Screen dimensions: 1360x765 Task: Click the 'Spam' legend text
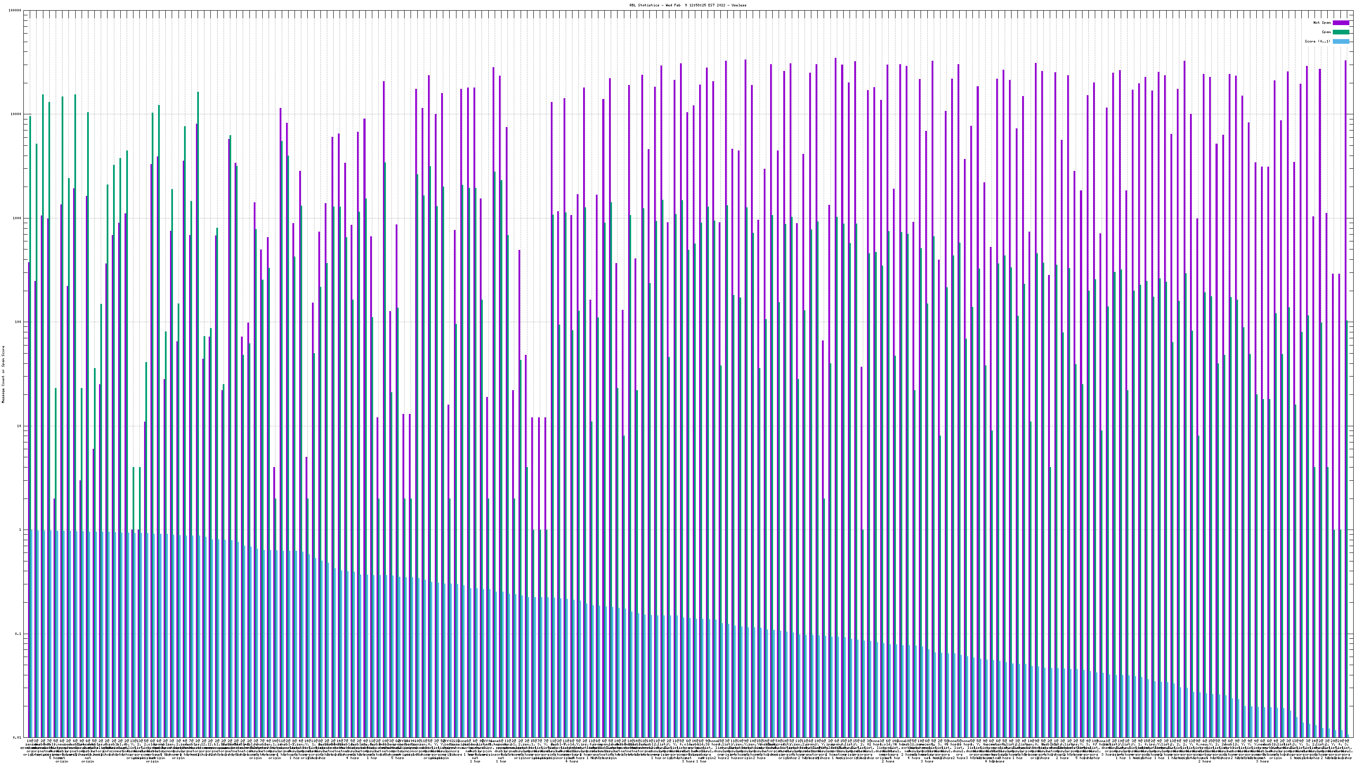1326,32
